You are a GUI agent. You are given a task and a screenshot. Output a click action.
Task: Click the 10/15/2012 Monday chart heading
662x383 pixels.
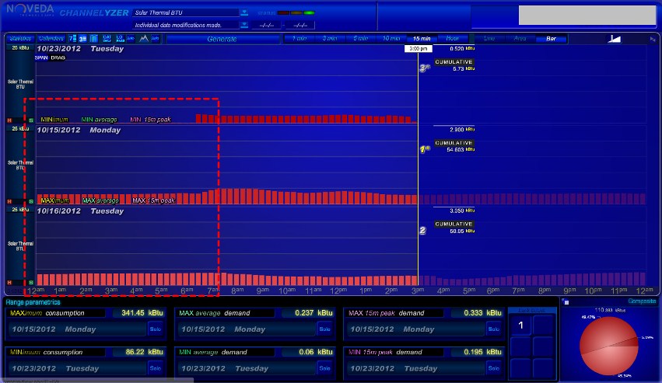click(x=79, y=131)
